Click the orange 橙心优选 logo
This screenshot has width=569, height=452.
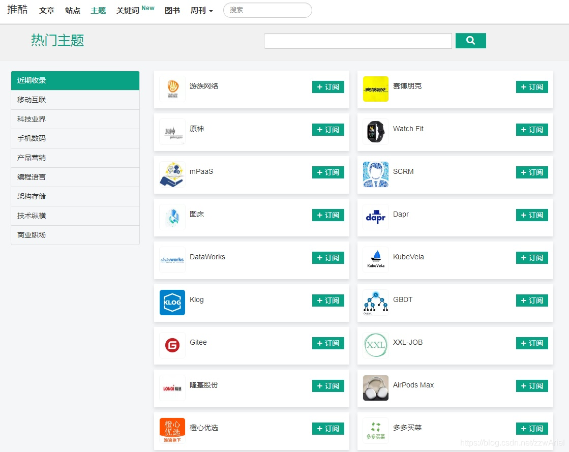coord(172,431)
